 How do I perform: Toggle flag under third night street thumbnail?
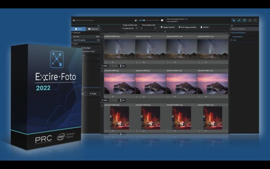point(175,131)
